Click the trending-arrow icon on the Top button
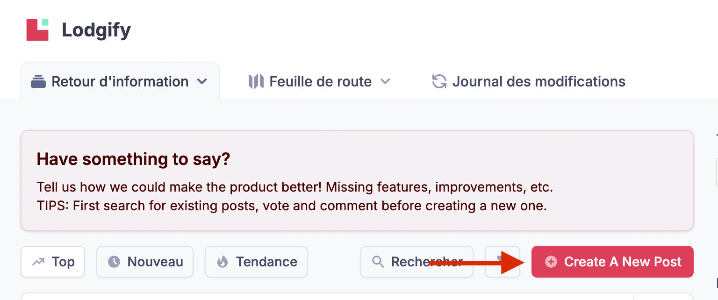 pyautogui.click(x=38, y=262)
